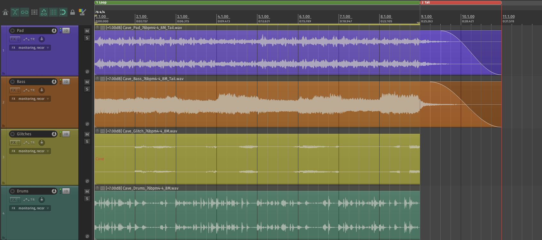Click the Bass track volume knob
542x240 pixels.
[54, 82]
